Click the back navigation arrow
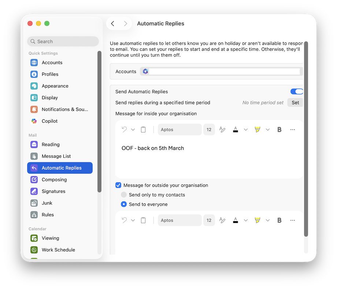 point(112,23)
